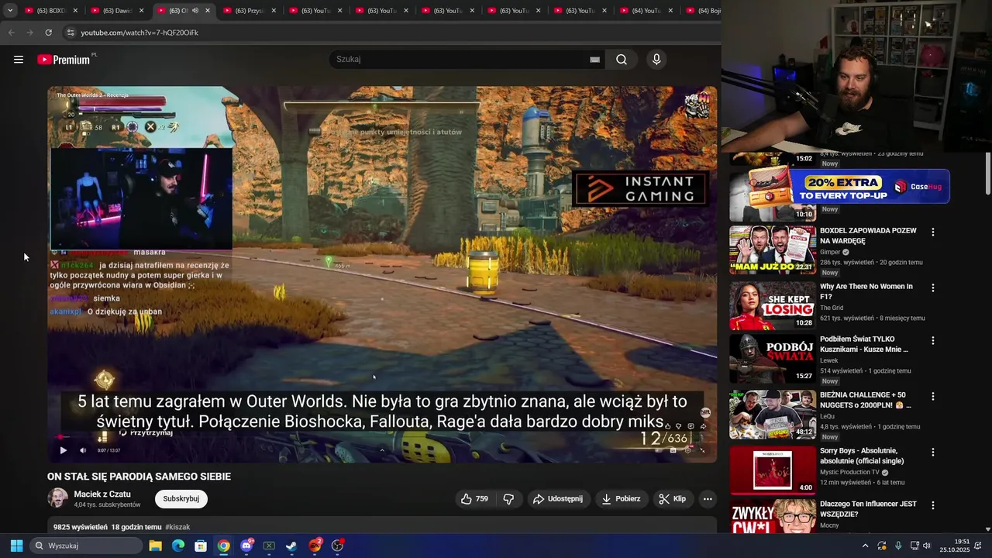
Task: Click the Udostępnij share button
Action: coord(557,499)
